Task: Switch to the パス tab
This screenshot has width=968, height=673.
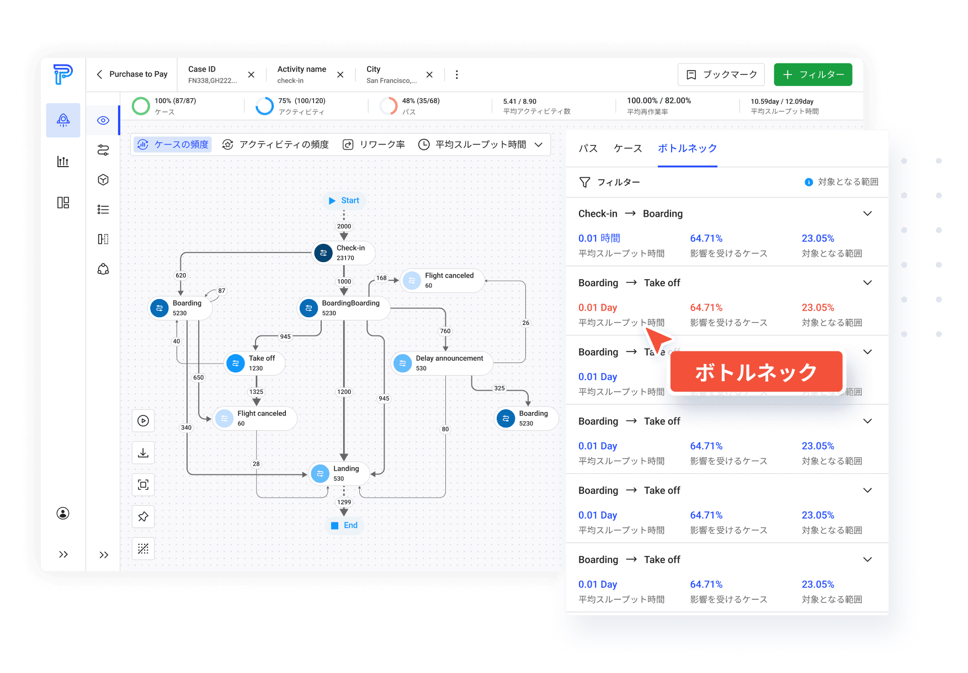Action: 588,148
